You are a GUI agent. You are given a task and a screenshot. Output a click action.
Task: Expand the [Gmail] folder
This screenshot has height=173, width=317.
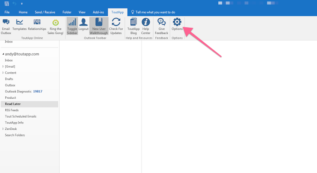tap(3, 67)
